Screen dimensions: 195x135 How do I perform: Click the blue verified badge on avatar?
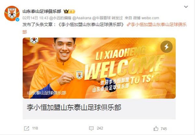[18, 19]
